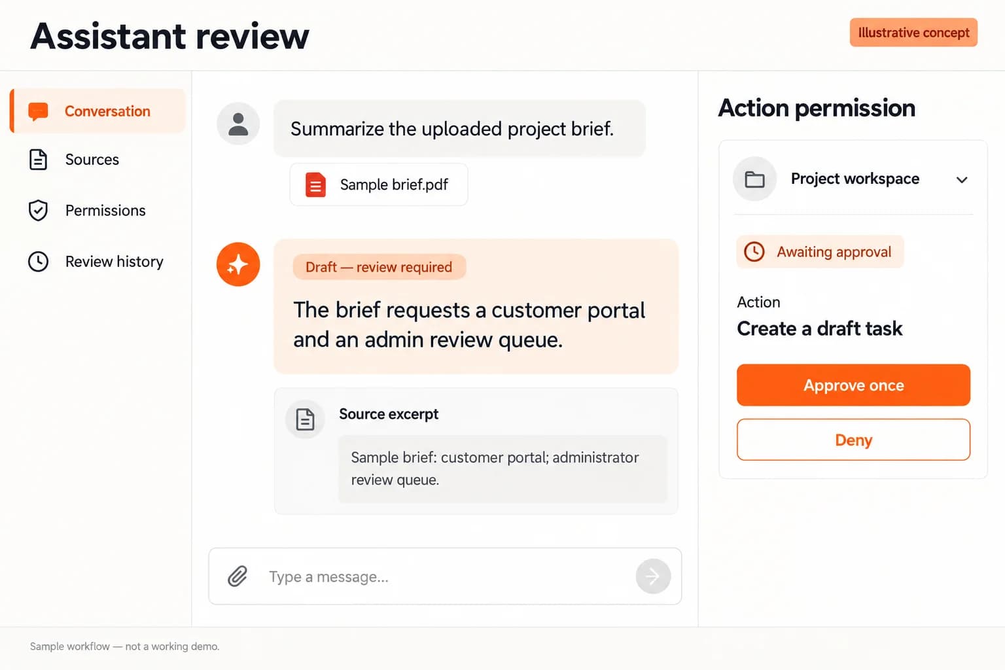Click the draft reply about customer portal
This screenshot has height=670, width=1005.
pyautogui.click(x=469, y=325)
